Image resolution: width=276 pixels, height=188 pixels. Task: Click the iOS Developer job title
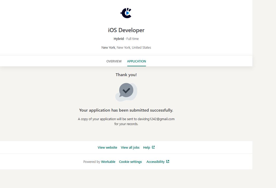126,30
